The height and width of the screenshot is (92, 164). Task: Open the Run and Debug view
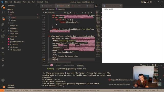click(x=3, y=24)
